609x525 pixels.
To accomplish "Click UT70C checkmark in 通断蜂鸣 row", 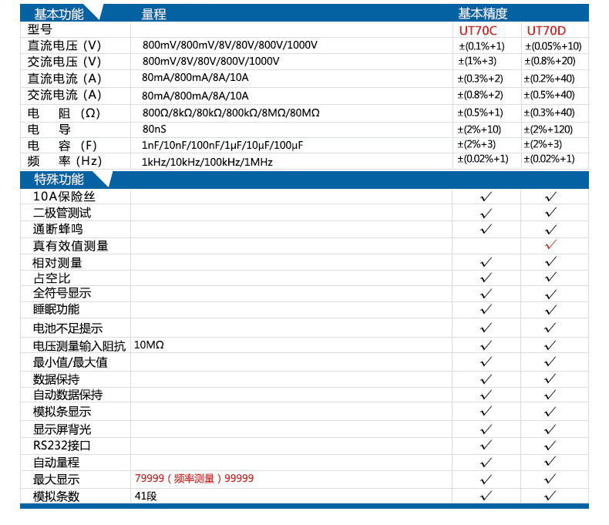I will click(x=486, y=229).
